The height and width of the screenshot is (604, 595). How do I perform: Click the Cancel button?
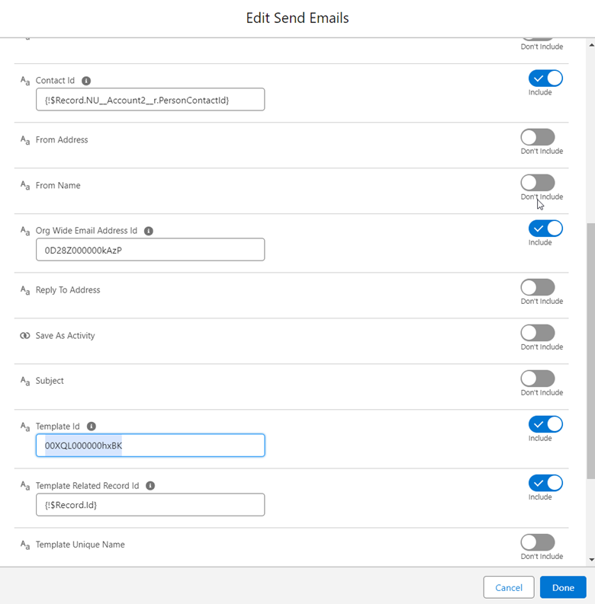coord(509,587)
